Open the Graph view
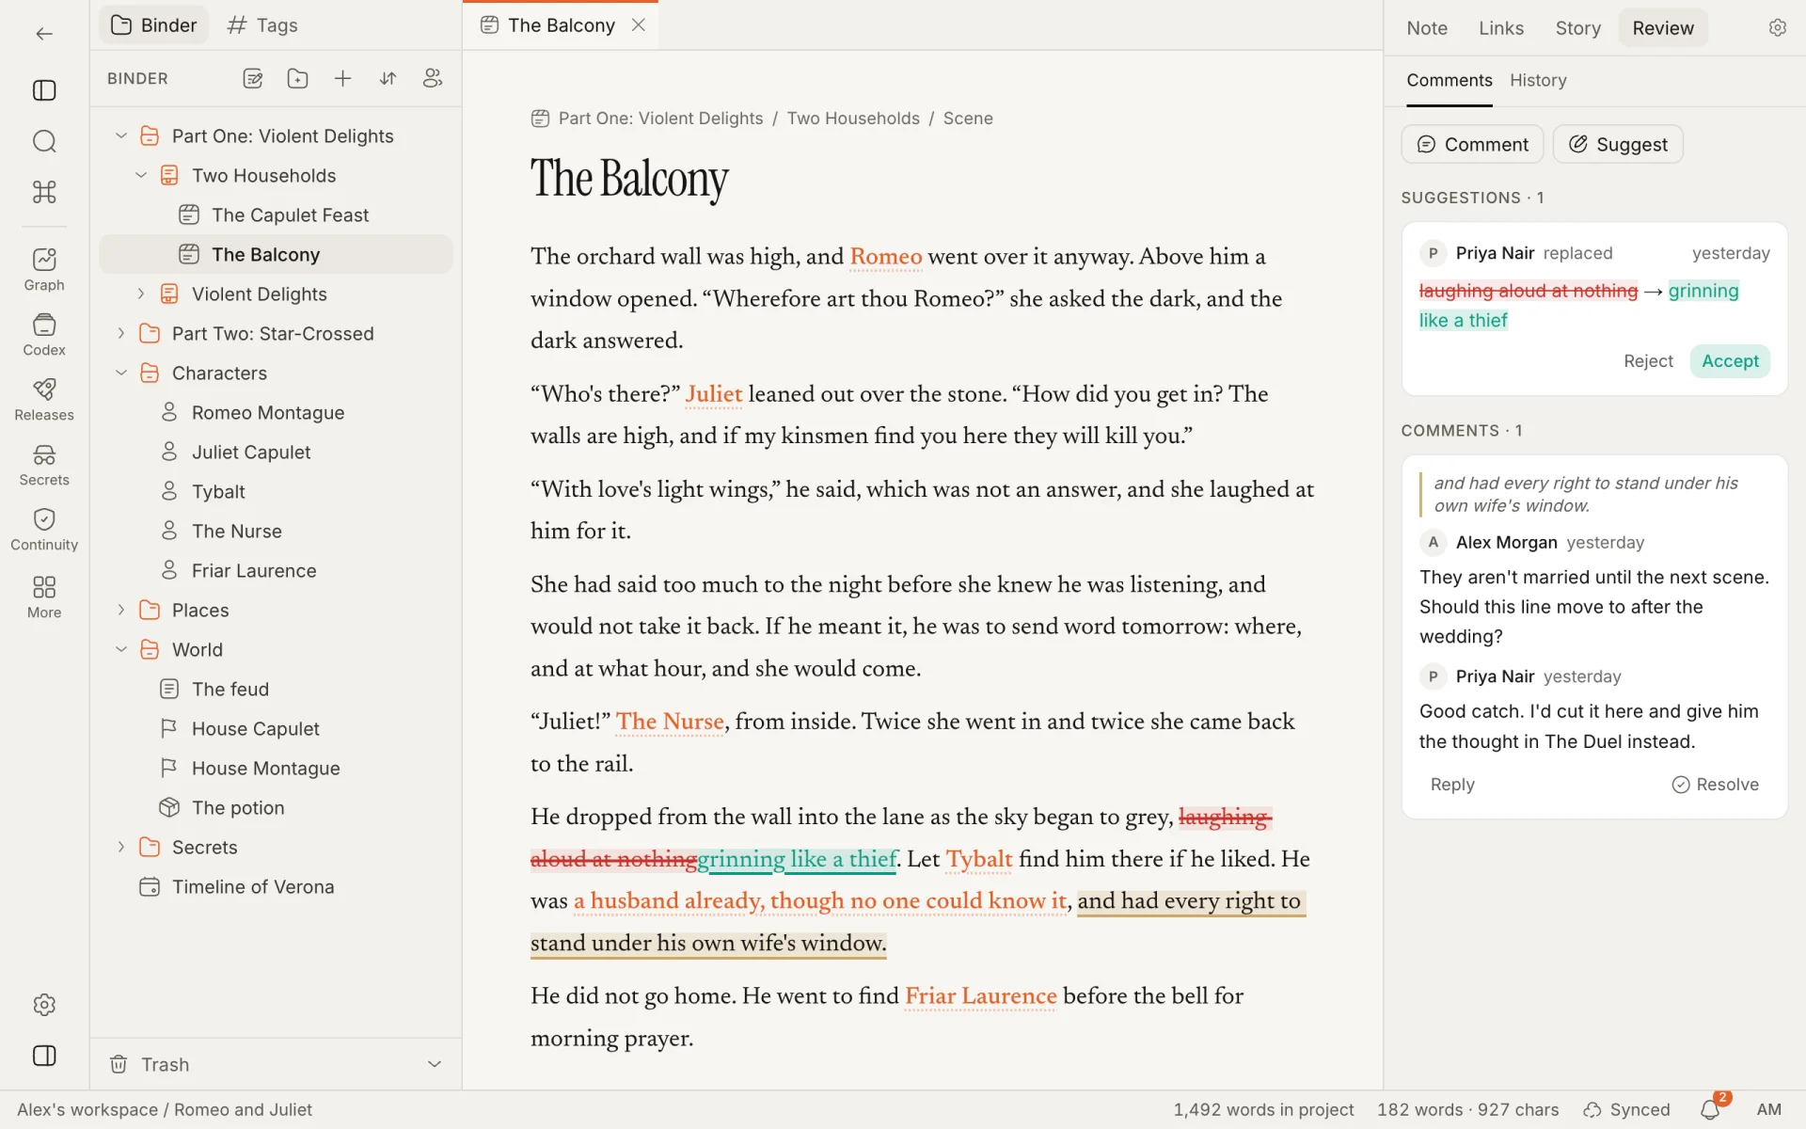1806x1129 pixels. (44, 270)
